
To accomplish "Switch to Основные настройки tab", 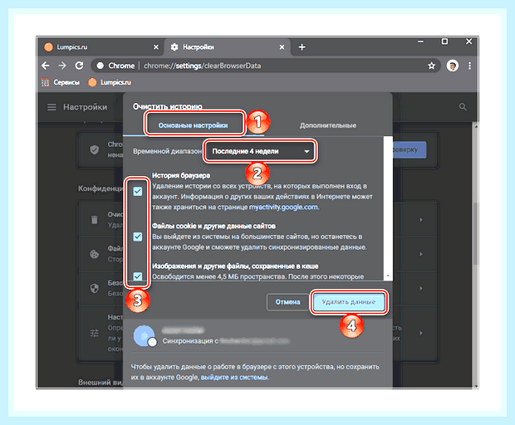I will (193, 125).
